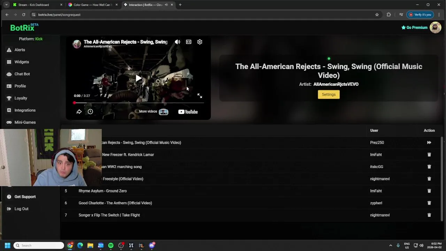446x251 pixels.
Task: Delete the New Freezer request by ImFaht
Action: pyautogui.click(x=429, y=155)
